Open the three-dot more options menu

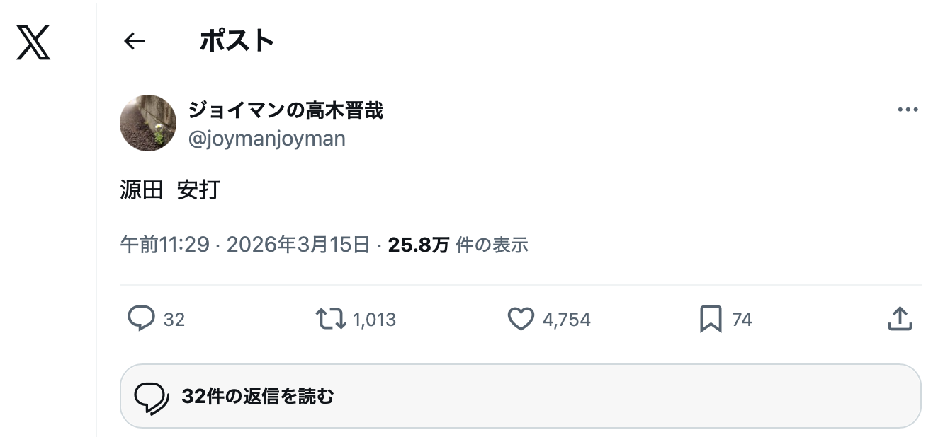(x=907, y=110)
